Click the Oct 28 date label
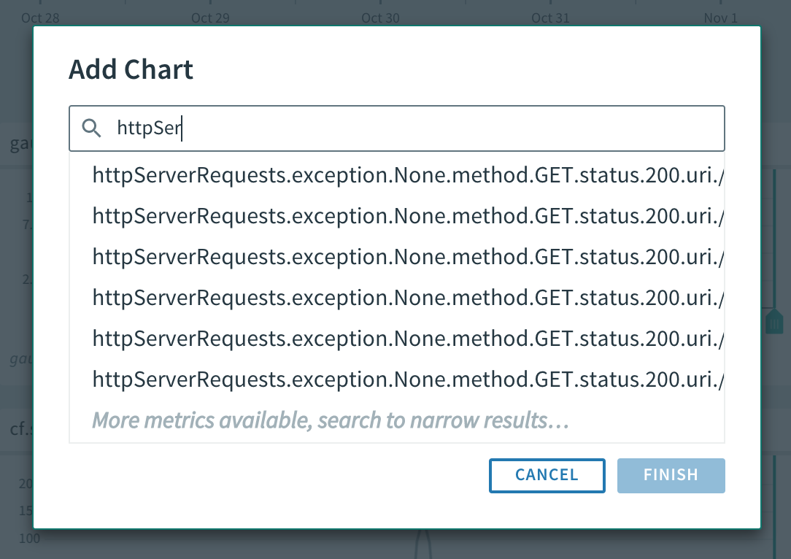Screen dimensions: 791x559 click(x=41, y=18)
